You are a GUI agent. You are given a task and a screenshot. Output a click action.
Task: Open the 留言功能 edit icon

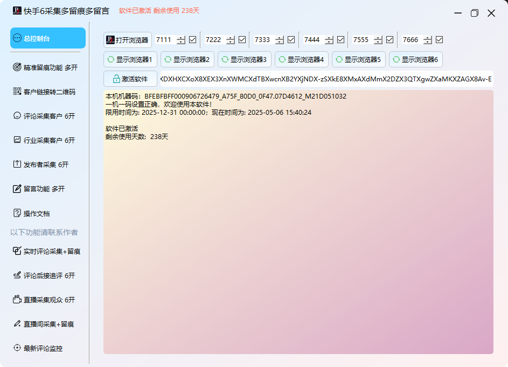17,189
